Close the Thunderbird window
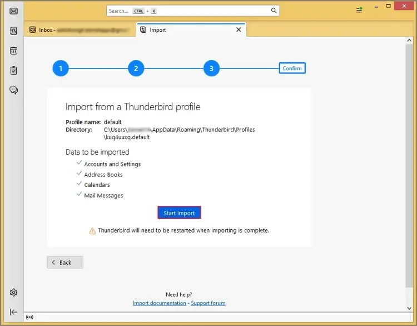The image size is (417, 326). pyautogui.click(x=404, y=6)
